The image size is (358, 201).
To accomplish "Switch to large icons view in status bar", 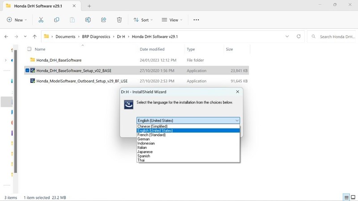I will [353, 197].
